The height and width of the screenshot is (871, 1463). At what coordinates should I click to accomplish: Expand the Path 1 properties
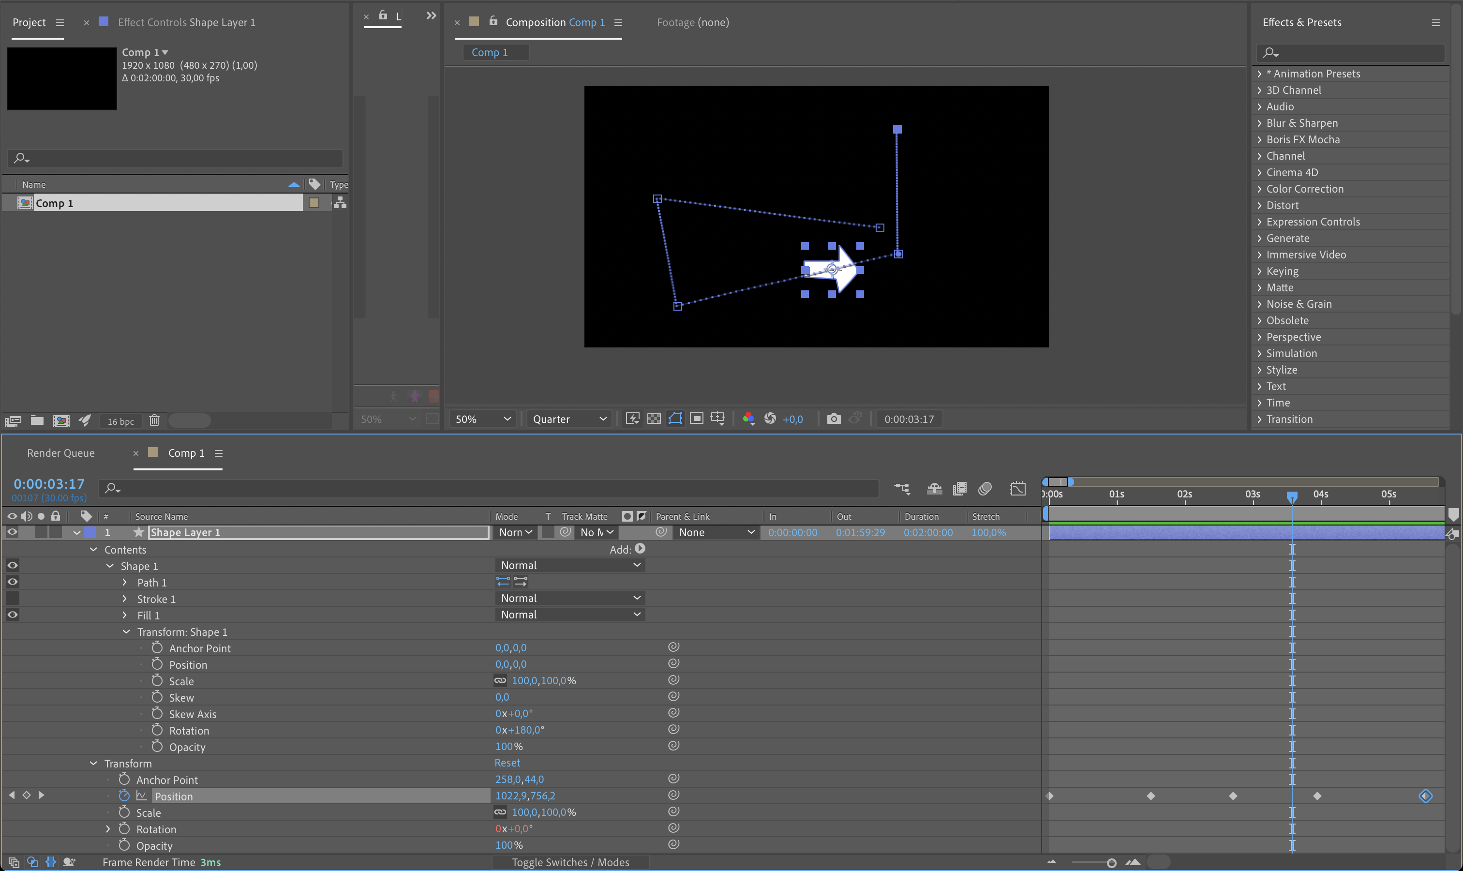point(124,582)
